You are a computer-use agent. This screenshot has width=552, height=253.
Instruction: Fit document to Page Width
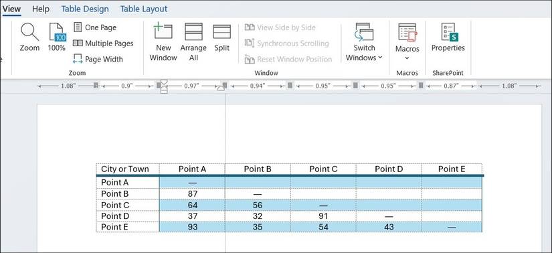[98, 59]
